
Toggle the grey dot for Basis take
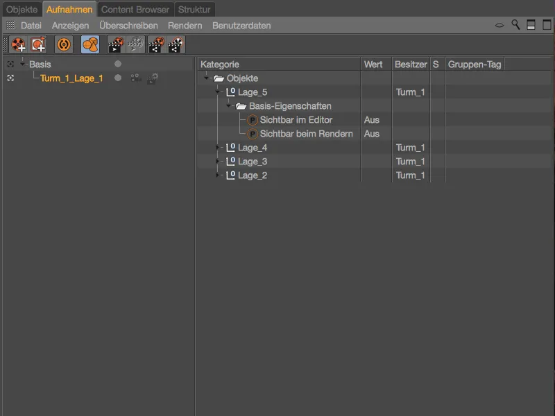(118, 64)
